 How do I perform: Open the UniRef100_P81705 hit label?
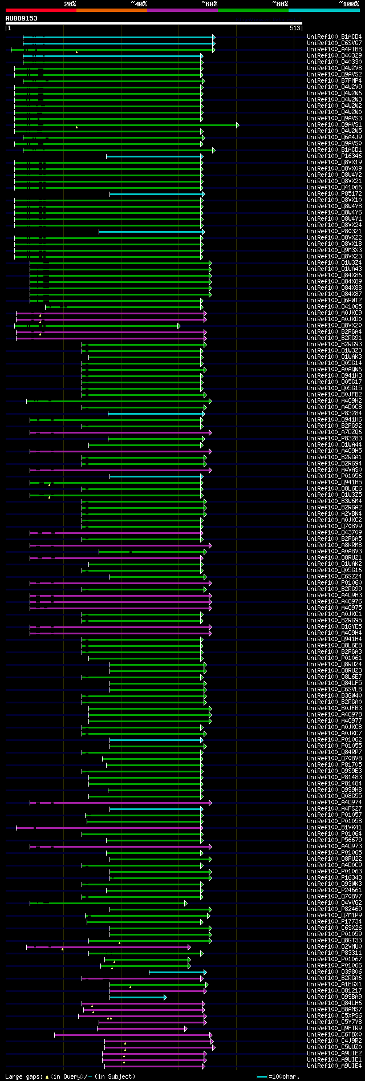point(334,765)
